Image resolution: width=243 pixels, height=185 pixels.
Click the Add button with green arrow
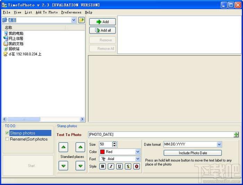pos(102,22)
